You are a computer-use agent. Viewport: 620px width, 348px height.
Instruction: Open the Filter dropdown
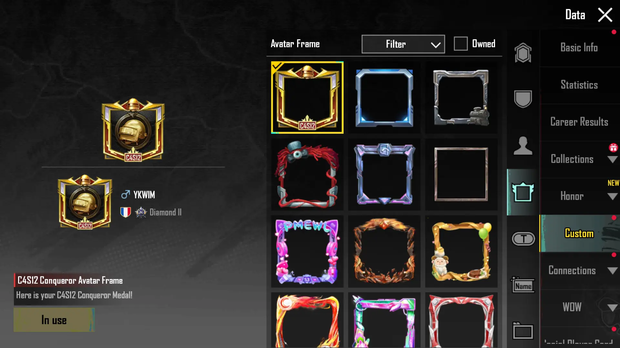pyautogui.click(x=403, y=44)
